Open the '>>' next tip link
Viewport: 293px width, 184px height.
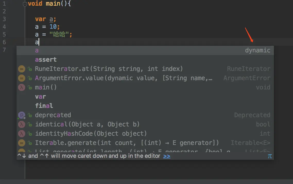click(167, 156)
